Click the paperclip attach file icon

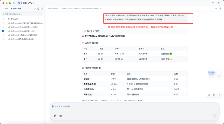point(55,116)
